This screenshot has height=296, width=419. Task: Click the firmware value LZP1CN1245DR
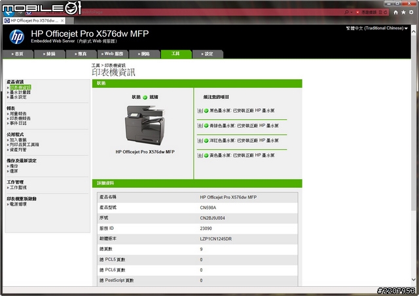216,239
